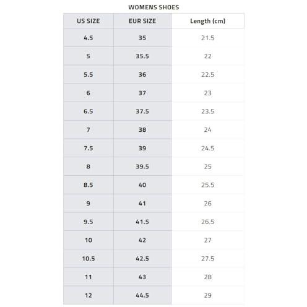Click EUR size 41.5 cell
This screenshot has height=307, width=307.
coord(142,222)
